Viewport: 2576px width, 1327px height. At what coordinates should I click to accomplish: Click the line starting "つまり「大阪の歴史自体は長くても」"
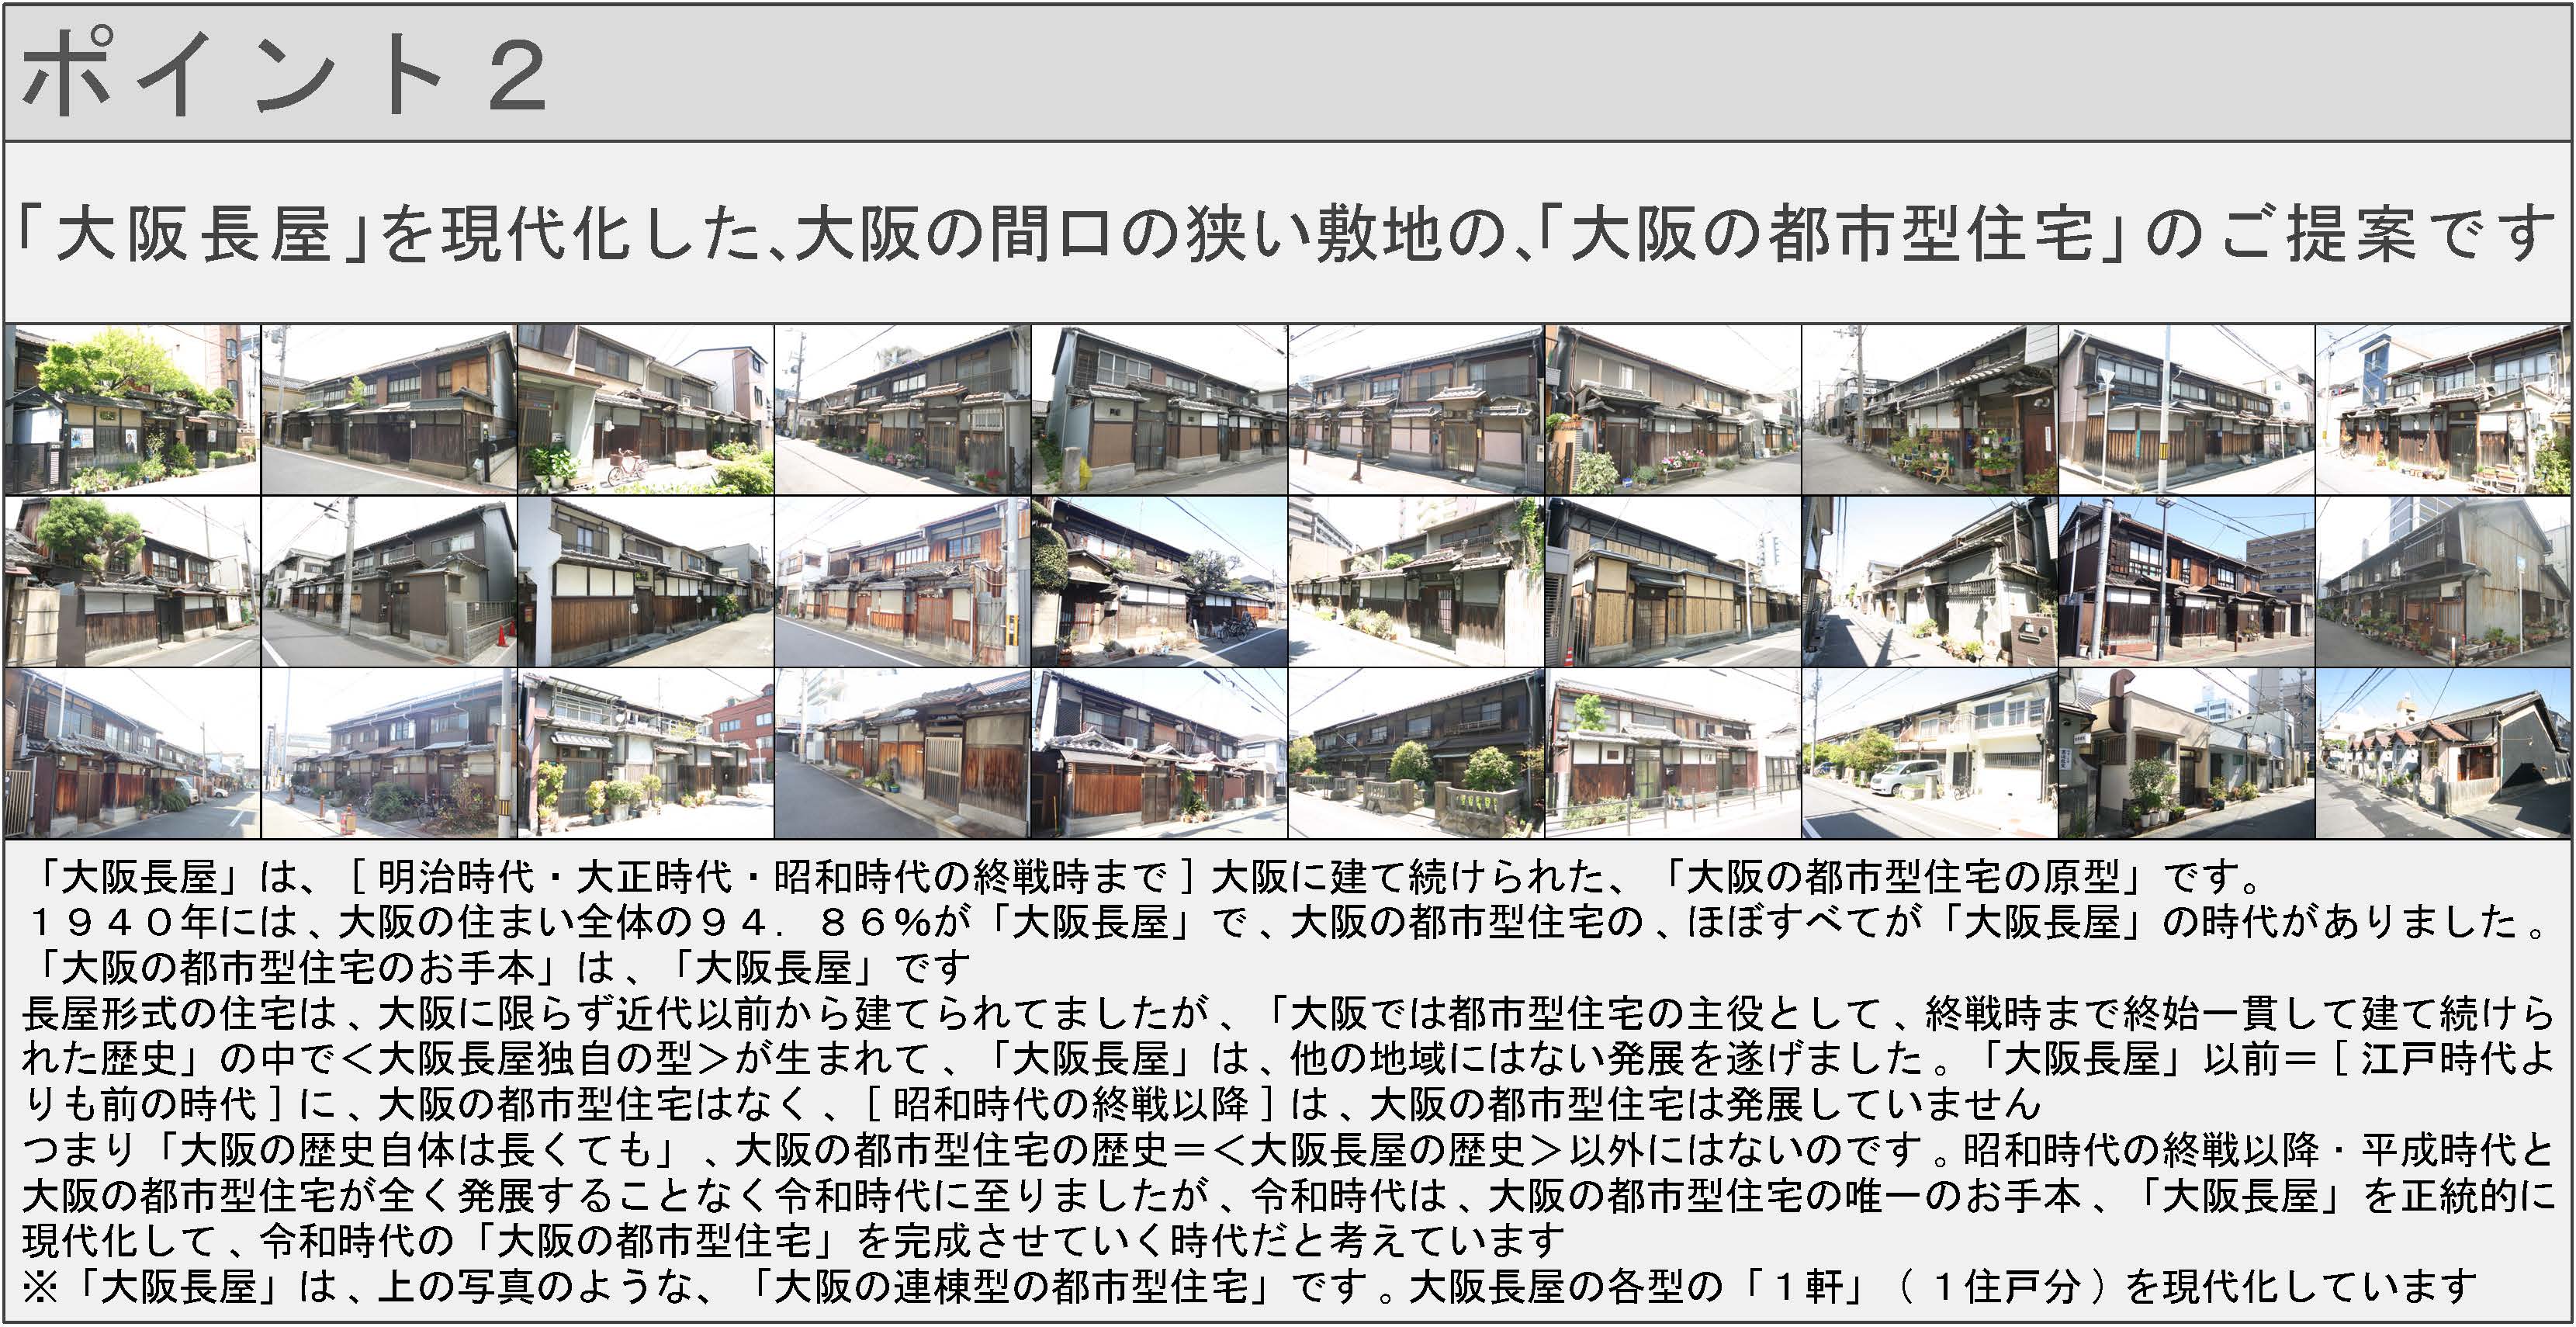tap(1287, 1151)
